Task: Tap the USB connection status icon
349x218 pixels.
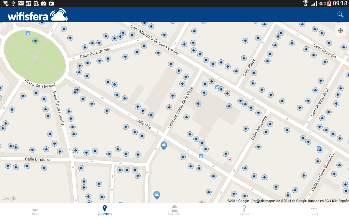Action: tap(13, 3)
